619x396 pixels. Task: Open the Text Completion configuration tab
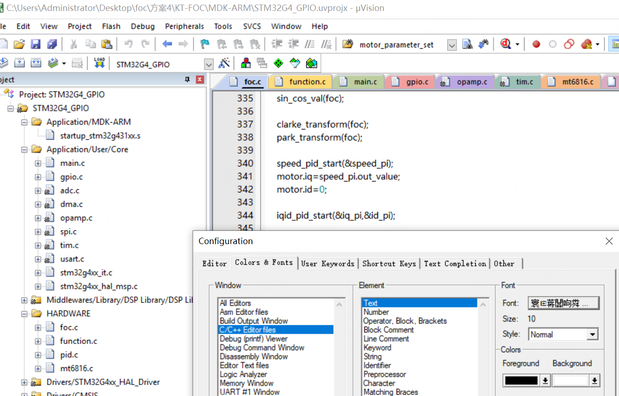(455, 263)
